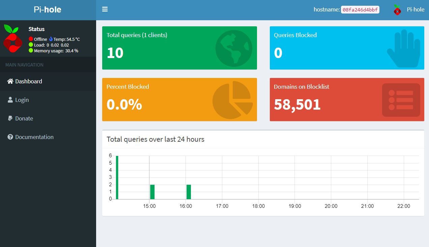Click the raspberry icon next to Pi-hole header text
Image resolution: width=429 pixels, height=247 pixels.
(397, 10)
